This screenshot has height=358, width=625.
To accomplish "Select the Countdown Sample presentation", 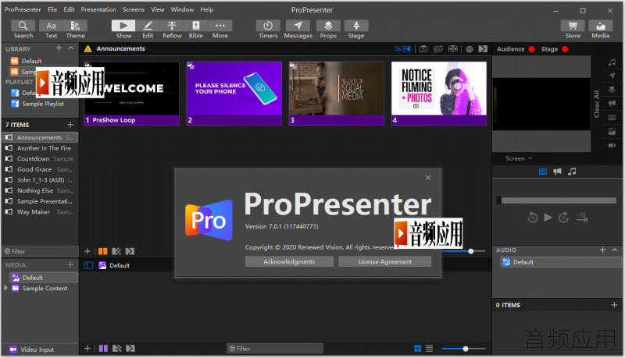I will (40, 158).
